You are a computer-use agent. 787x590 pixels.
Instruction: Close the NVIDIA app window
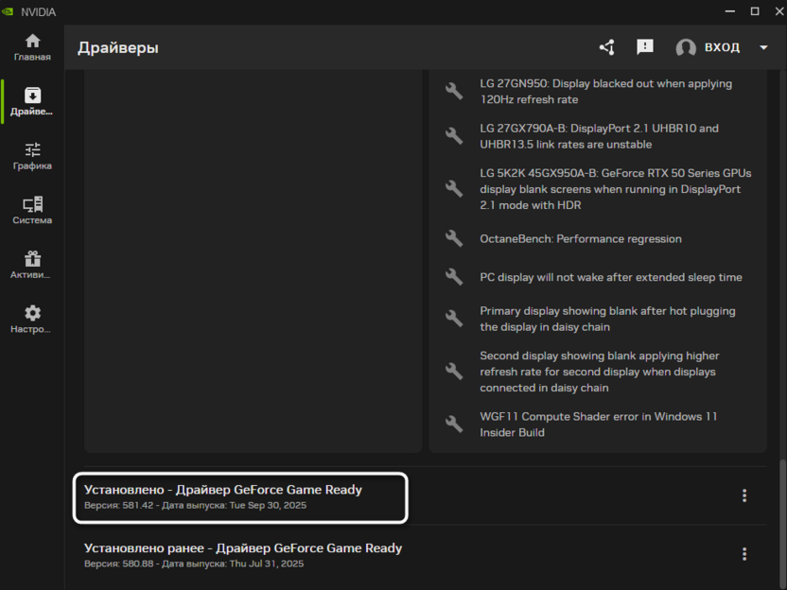click(778, 11)
